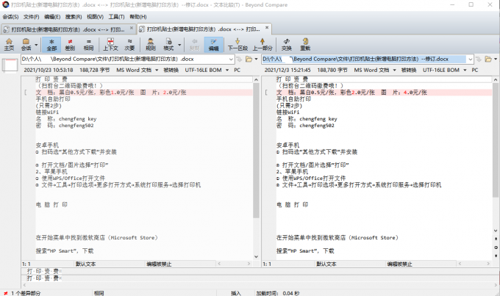Jump to Next Section (下一区段)
Image resolution: width=500 pixels, height=296 pixels.
click(x=238, y=44)
